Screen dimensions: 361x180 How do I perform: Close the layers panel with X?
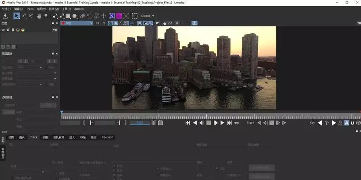point(57,23)
